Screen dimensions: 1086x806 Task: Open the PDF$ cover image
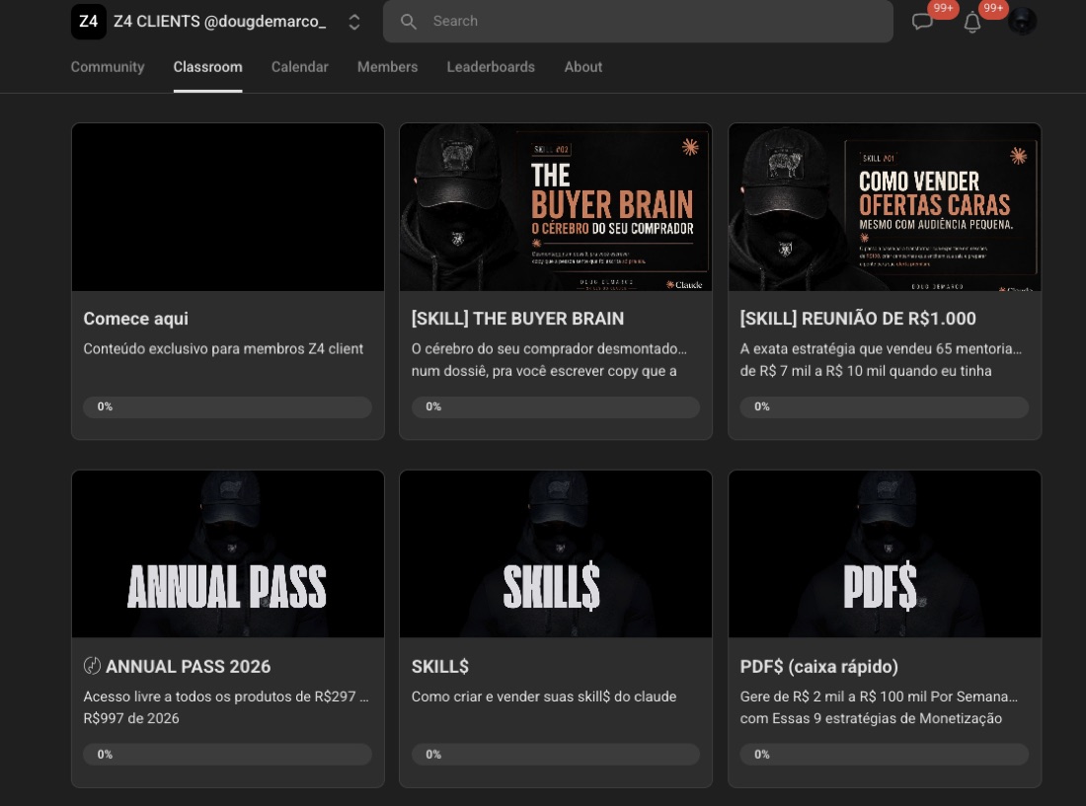885,554
